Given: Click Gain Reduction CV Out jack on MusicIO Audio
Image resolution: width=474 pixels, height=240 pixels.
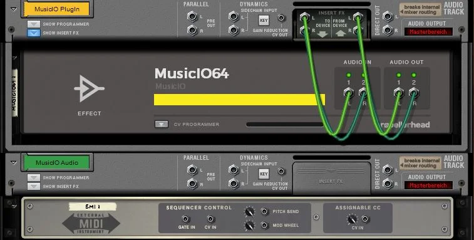Looking at the screenshot, I should [x=281, y=172].
